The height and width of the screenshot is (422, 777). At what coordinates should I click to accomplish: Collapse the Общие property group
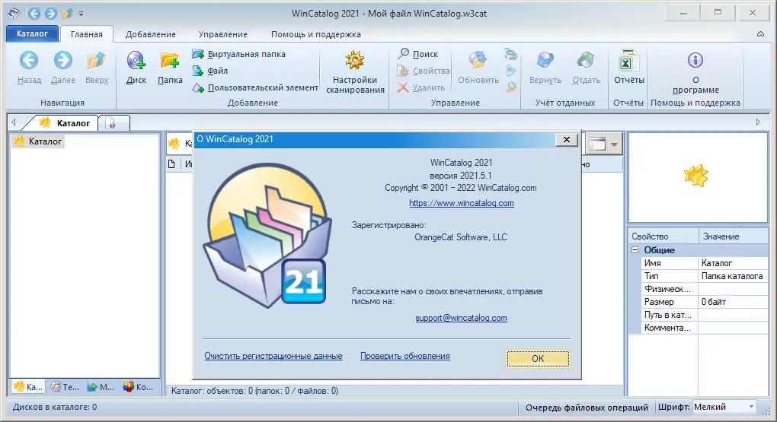[x=635, y=250]
